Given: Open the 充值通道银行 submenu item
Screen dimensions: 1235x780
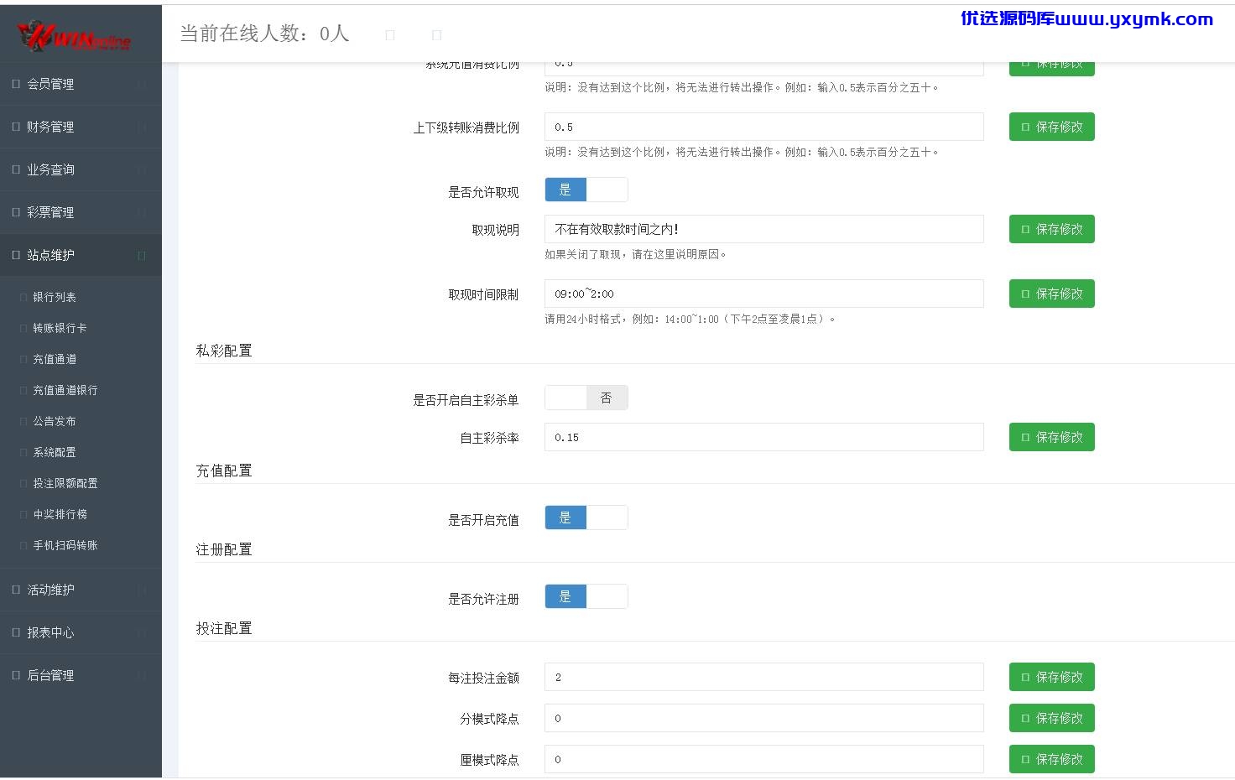Looking at the screenshot, I should pos(65,390).
